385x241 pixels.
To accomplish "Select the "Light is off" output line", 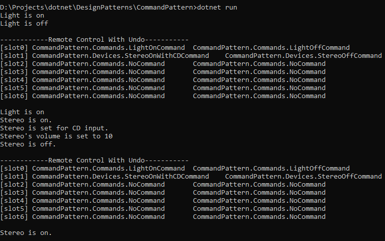I will click(24, 24).
